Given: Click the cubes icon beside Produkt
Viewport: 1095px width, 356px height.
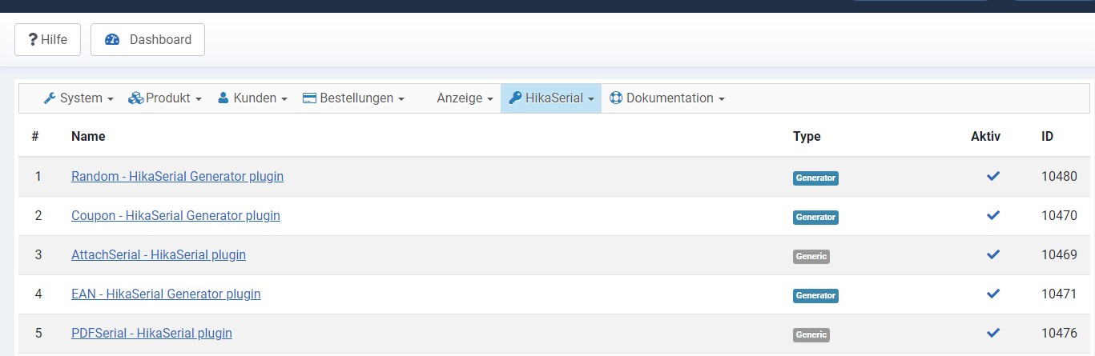Looking at the screenshot, I should point(135,98).
